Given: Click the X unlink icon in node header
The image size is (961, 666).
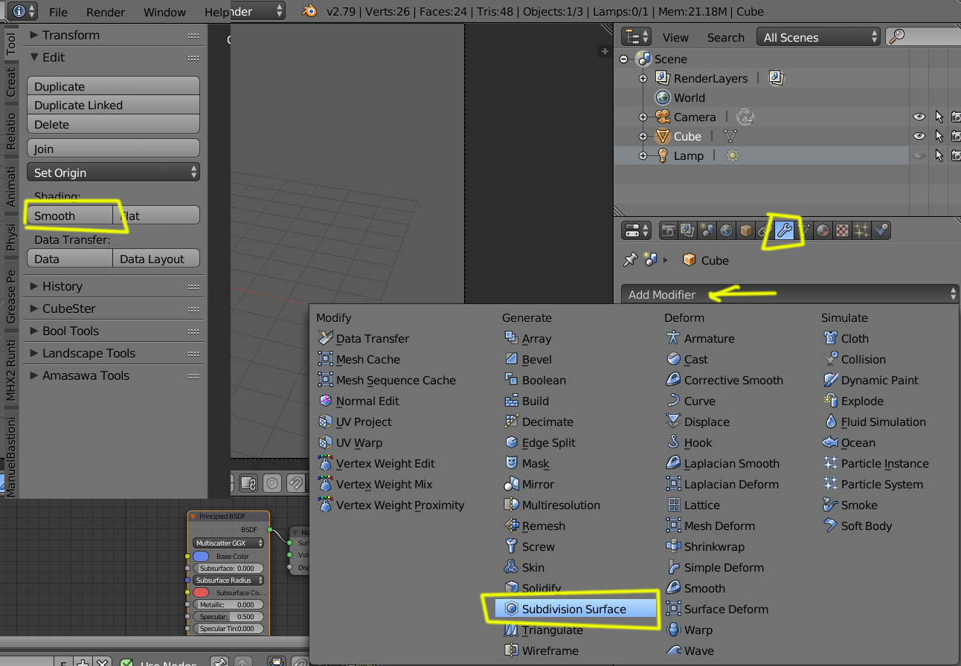Looking at the screenshot, I should click(103, 662).
